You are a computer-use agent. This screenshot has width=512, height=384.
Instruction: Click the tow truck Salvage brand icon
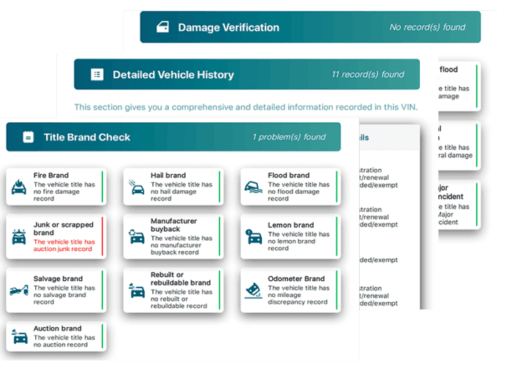[x=19, y=290]
